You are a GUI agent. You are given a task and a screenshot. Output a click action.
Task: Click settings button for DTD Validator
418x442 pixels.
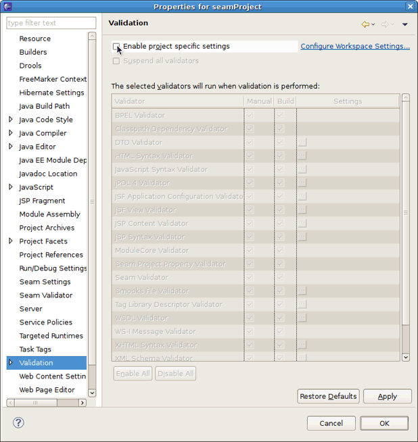pyautogui.click(x=302, y=143)
